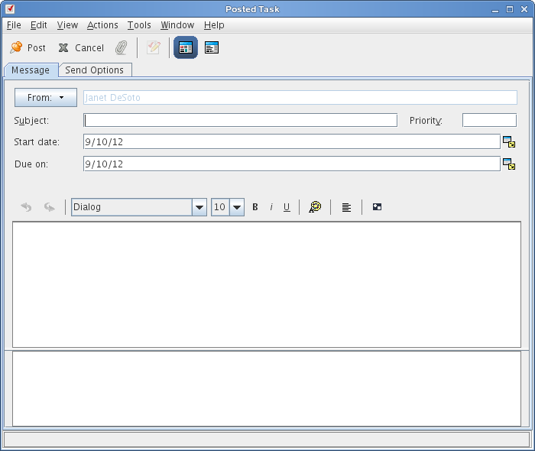535x451 pixels.
Task: Click in the message body text area
Action: pyautogui.click(x=267, y=284)
